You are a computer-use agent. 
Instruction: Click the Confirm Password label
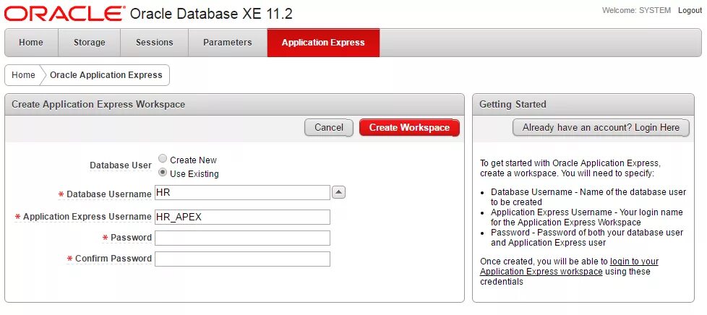pos(113,259)
